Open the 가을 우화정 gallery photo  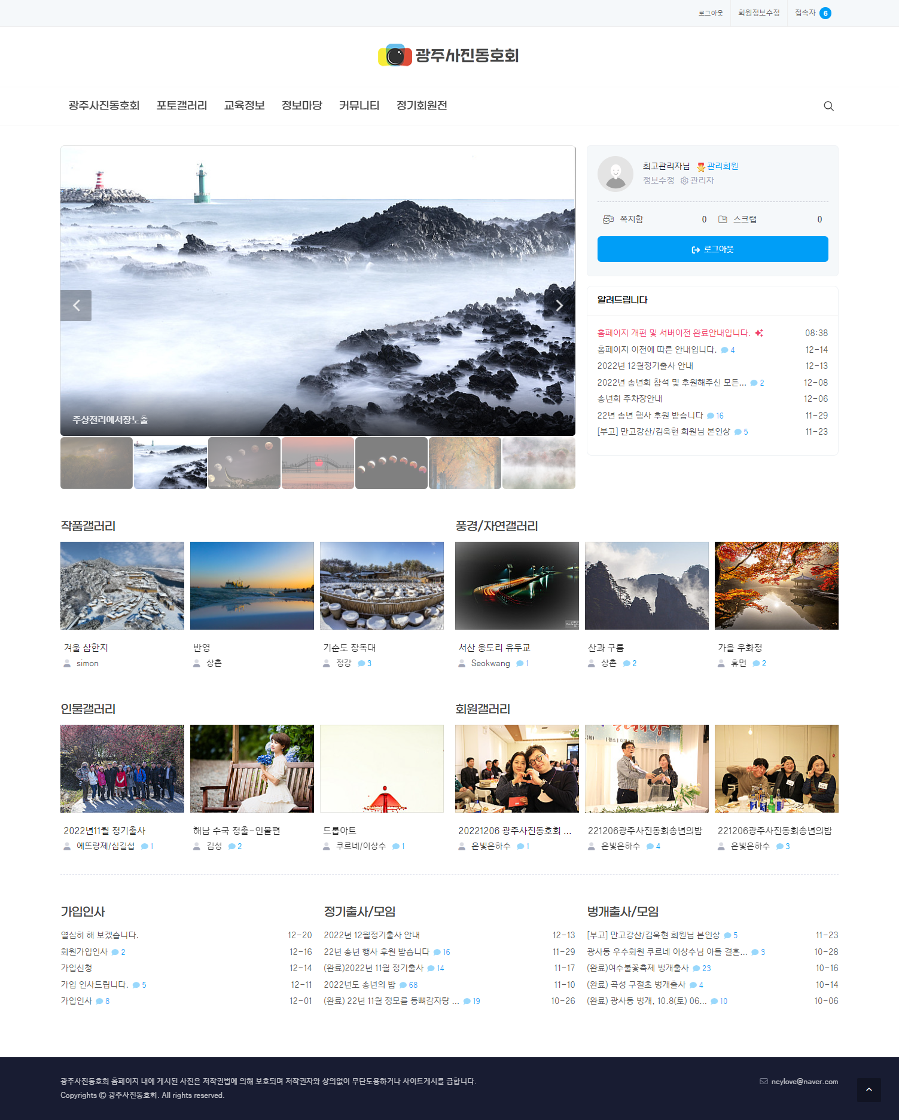pyautogui.click(x=776, y=585)
